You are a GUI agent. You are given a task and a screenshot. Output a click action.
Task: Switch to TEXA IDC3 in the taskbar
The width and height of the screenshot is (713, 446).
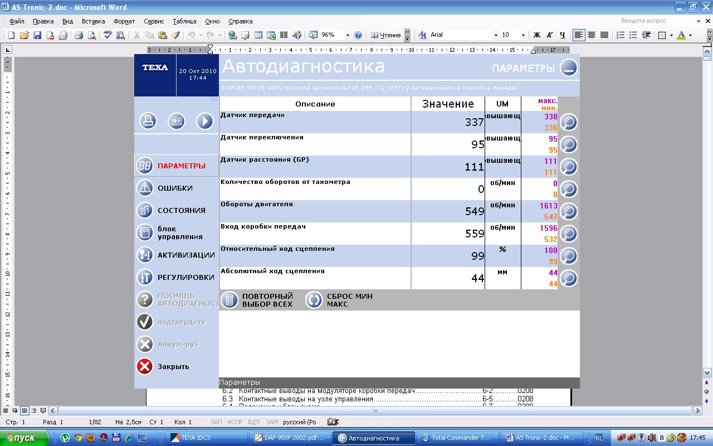point(206,438)
